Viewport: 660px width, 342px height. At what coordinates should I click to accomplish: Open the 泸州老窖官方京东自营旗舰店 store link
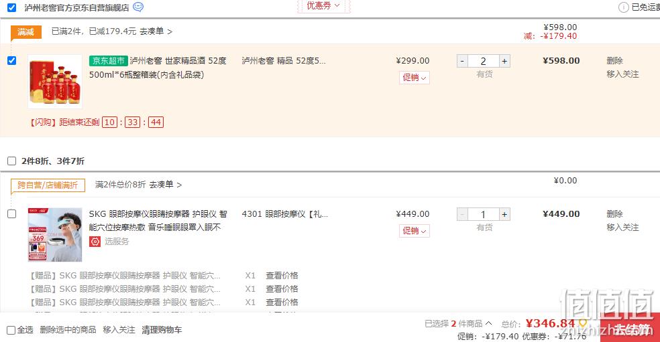click(x=76, y=7)
